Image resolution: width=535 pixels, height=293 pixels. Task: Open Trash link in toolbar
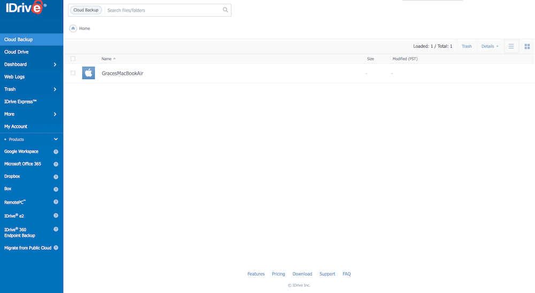467,47
